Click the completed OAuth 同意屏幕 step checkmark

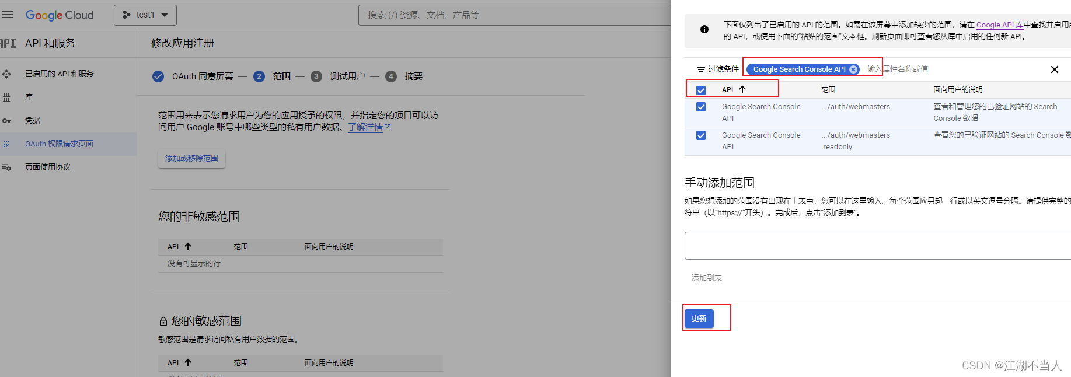pyautogui.click(x=158, y=76)
